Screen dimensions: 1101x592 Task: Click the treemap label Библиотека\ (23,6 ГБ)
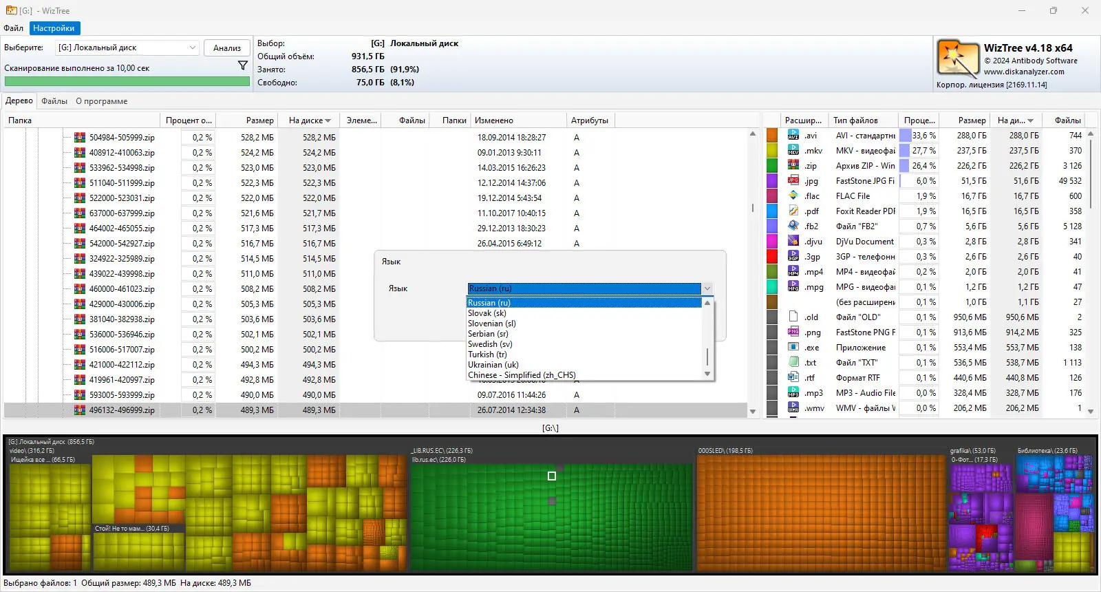coord(1047,451)
